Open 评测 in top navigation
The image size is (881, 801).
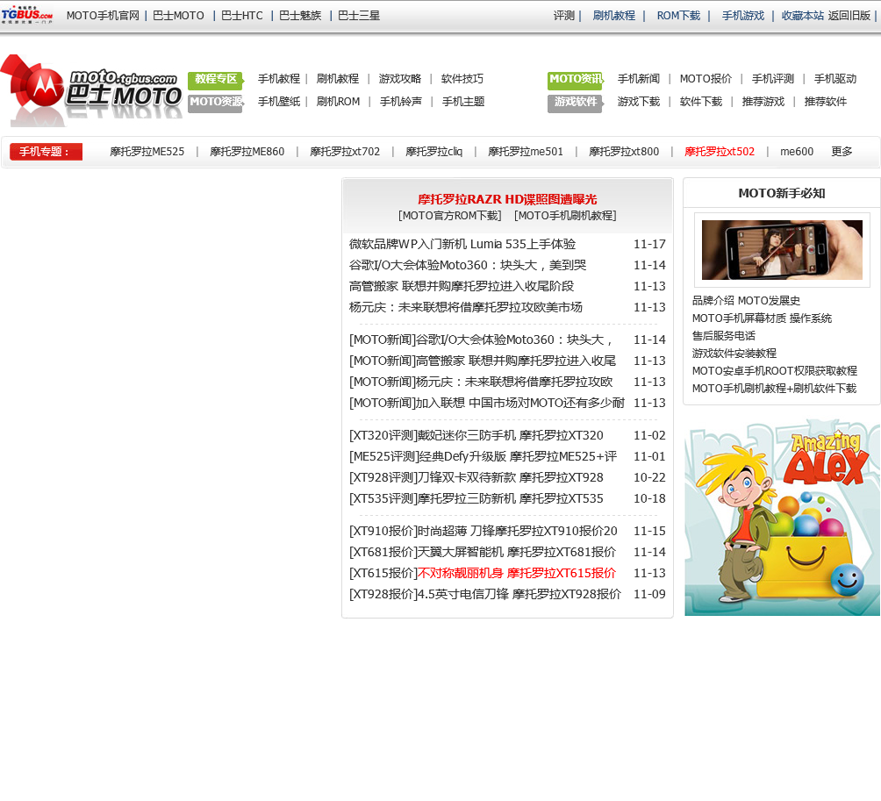click(x=563, y=16)
